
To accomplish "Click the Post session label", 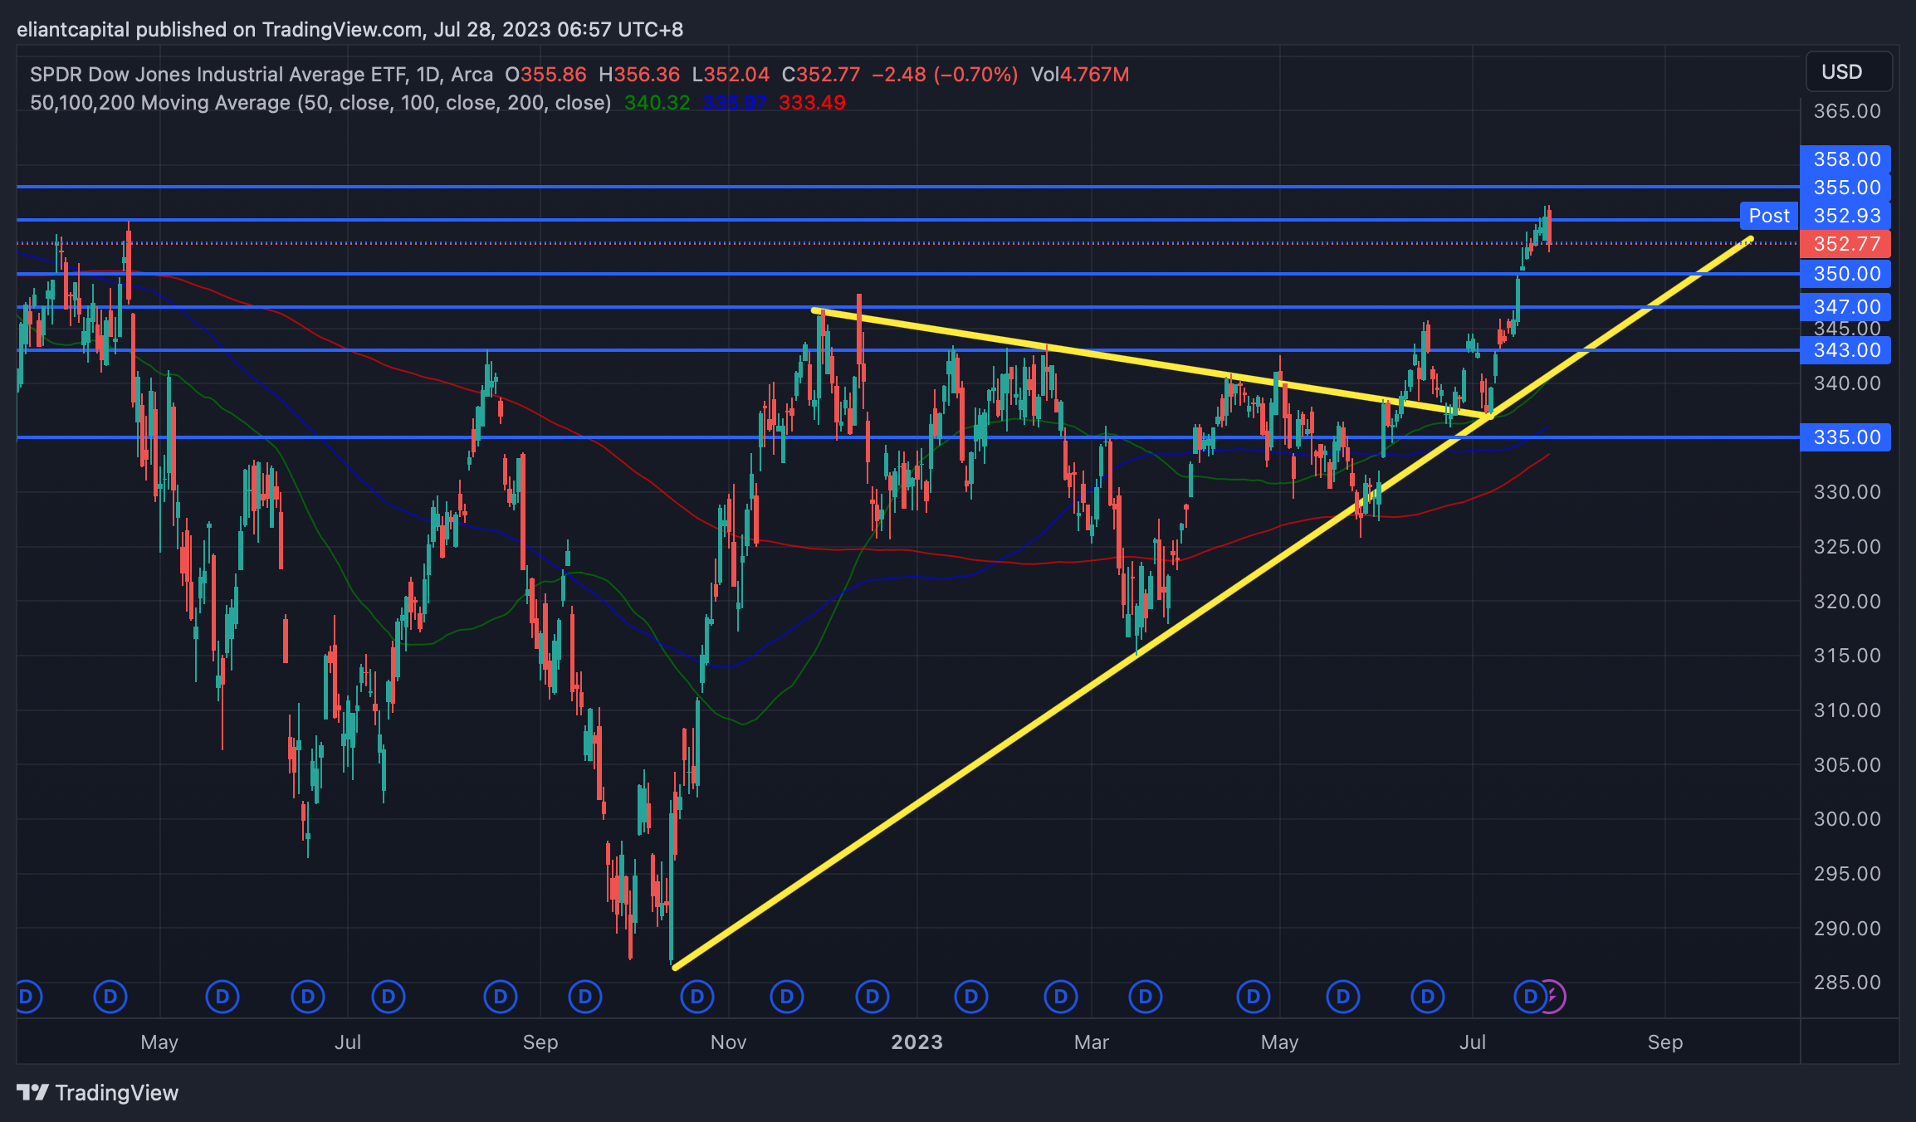I will 1769,216.
